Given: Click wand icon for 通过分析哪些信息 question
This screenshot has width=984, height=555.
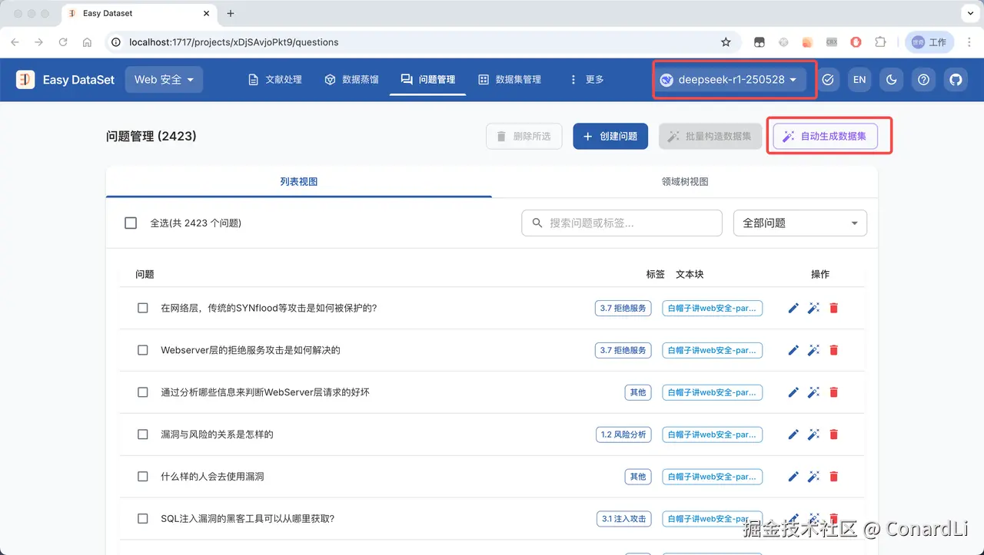Looking at the screenshot, I should 813,392.
